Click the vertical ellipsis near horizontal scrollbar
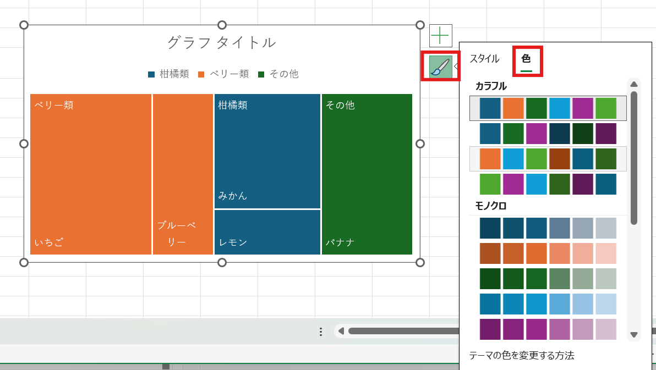 point(320,330)
